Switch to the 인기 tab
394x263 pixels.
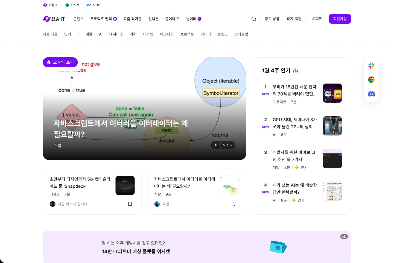point(67,34)
